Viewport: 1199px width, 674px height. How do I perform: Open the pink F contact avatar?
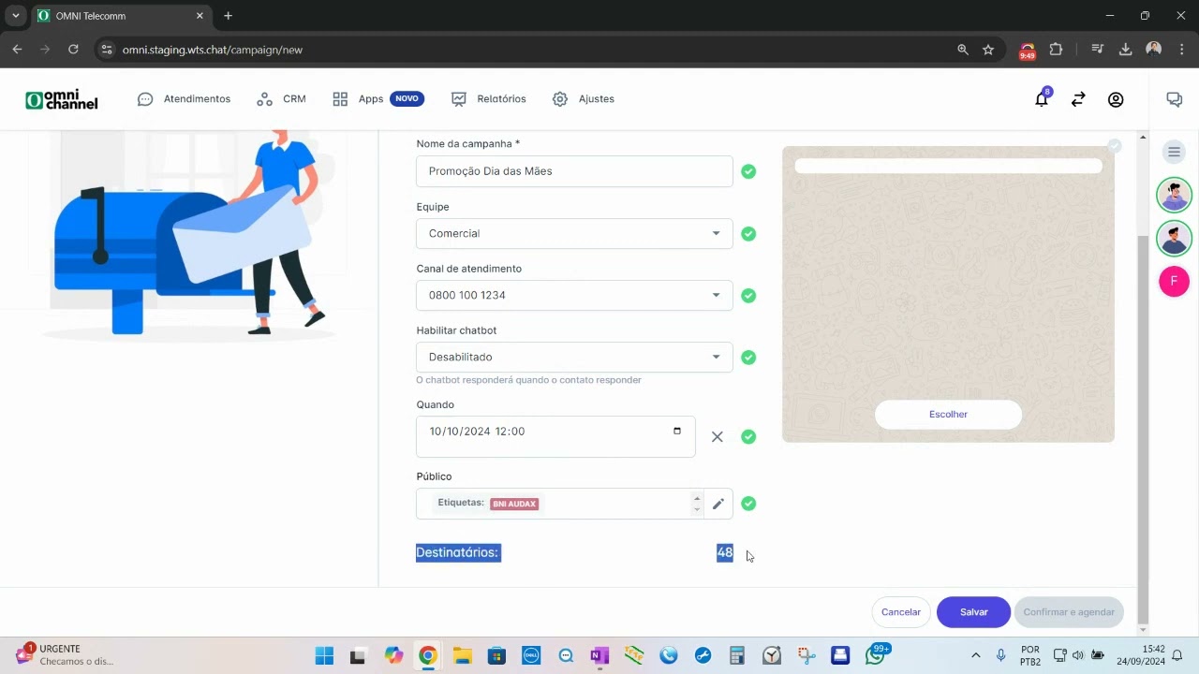click(x=1174, y=281)
